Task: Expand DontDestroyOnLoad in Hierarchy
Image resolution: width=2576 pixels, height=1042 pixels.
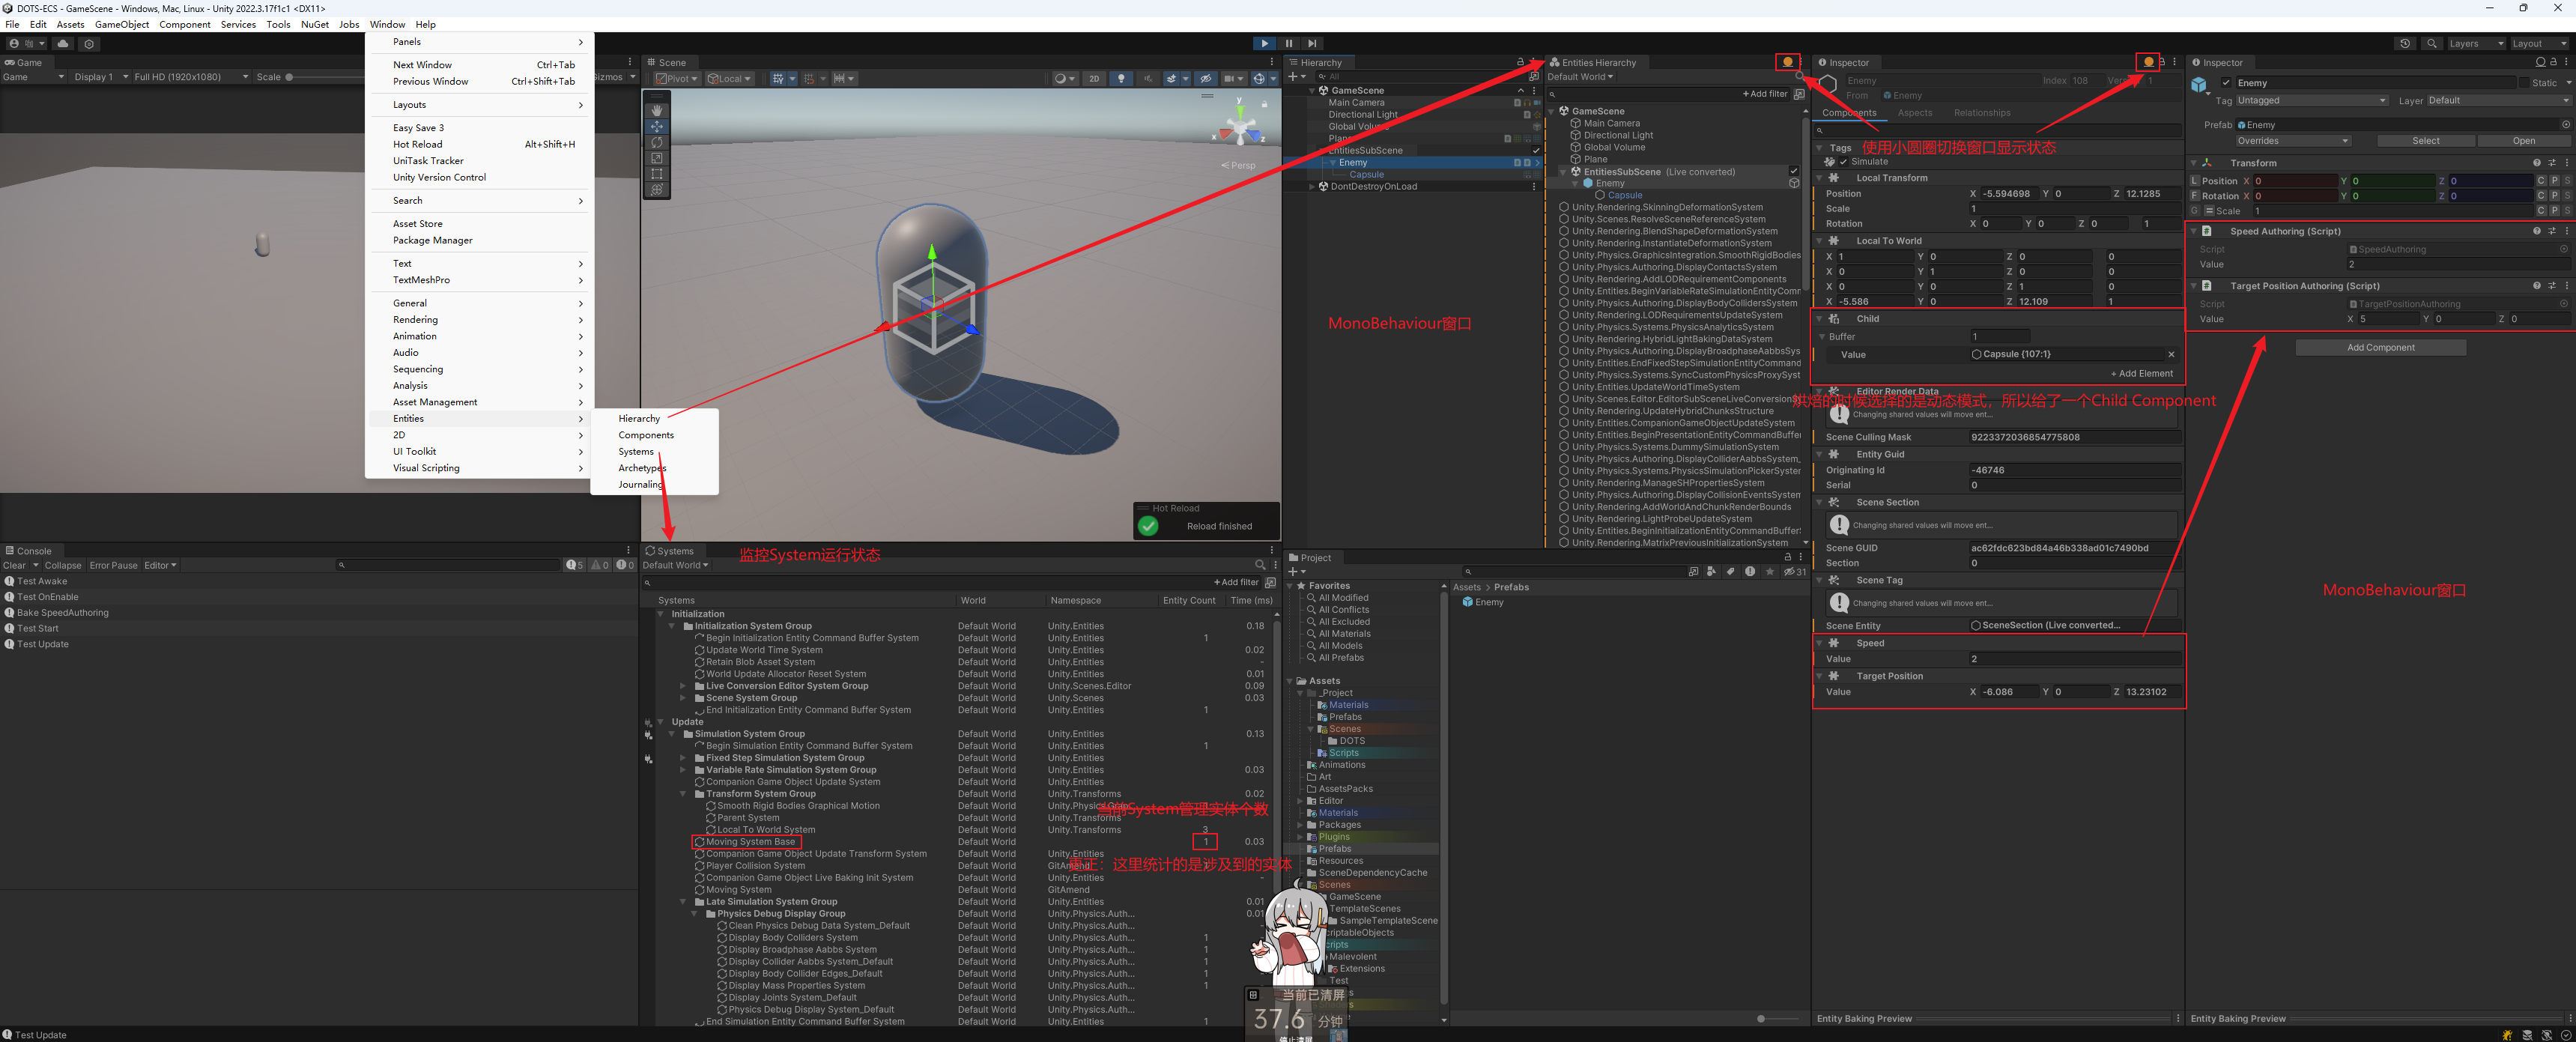Action: pos(1312,187)
